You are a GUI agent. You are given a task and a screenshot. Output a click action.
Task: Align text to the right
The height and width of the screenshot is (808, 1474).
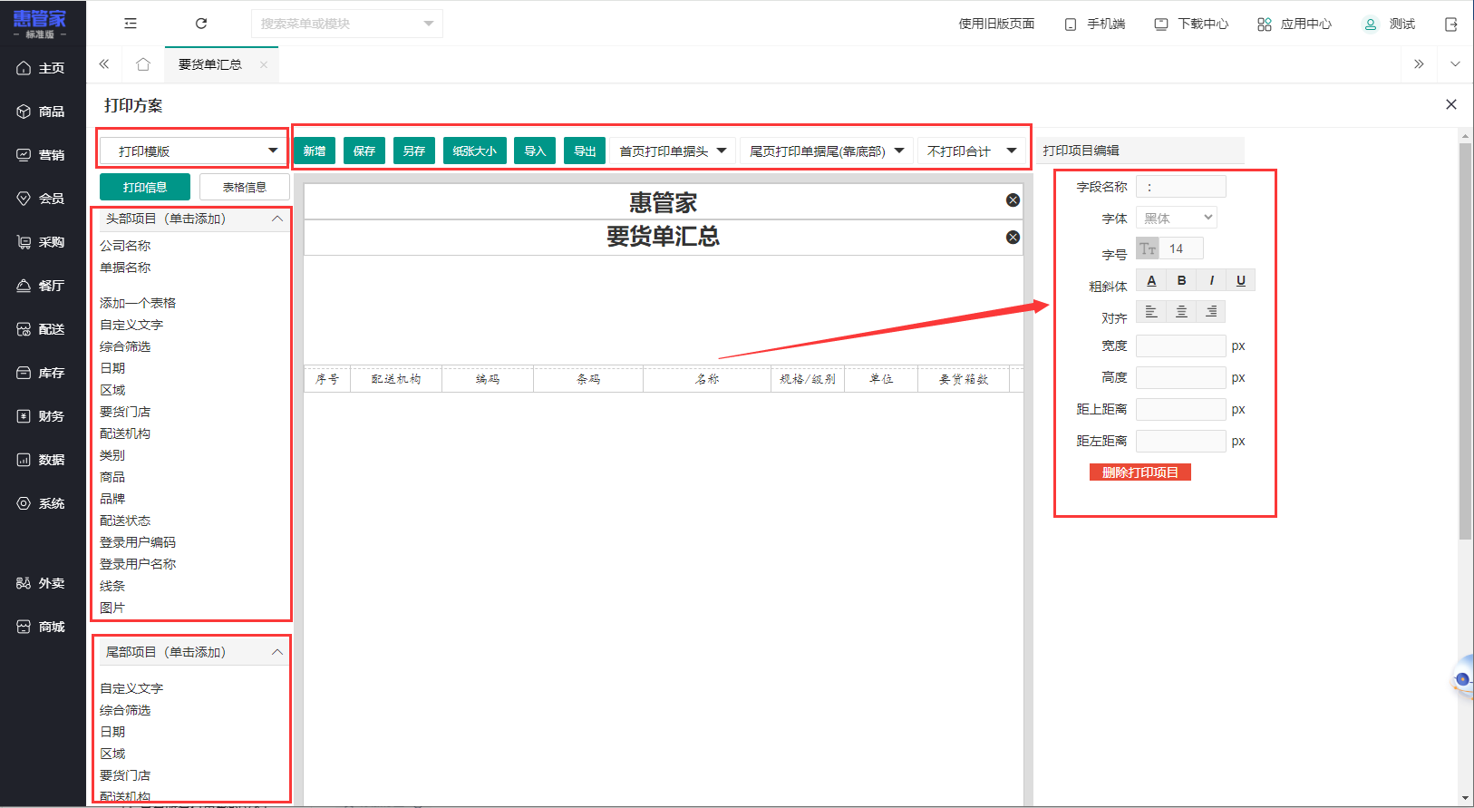click(x=1211, y=312)
